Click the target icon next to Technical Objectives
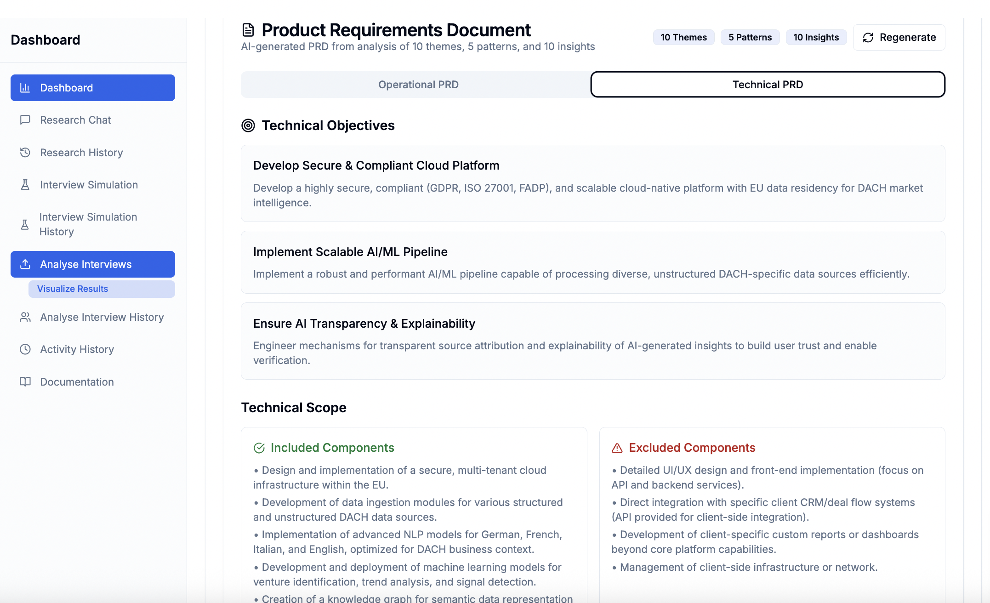This screenshot has height=603, width=990. [x=248, y=125]
